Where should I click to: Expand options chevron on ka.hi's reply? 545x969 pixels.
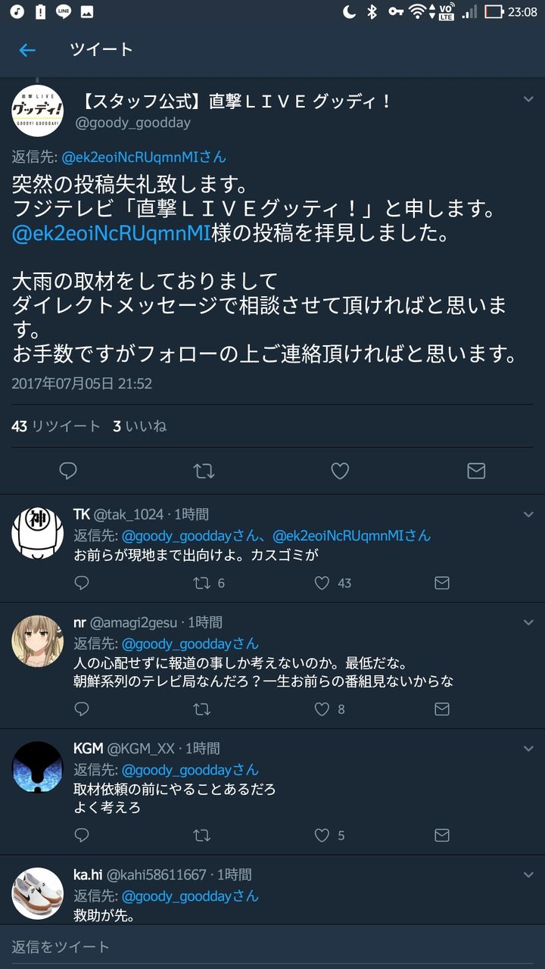pos(529,874)
